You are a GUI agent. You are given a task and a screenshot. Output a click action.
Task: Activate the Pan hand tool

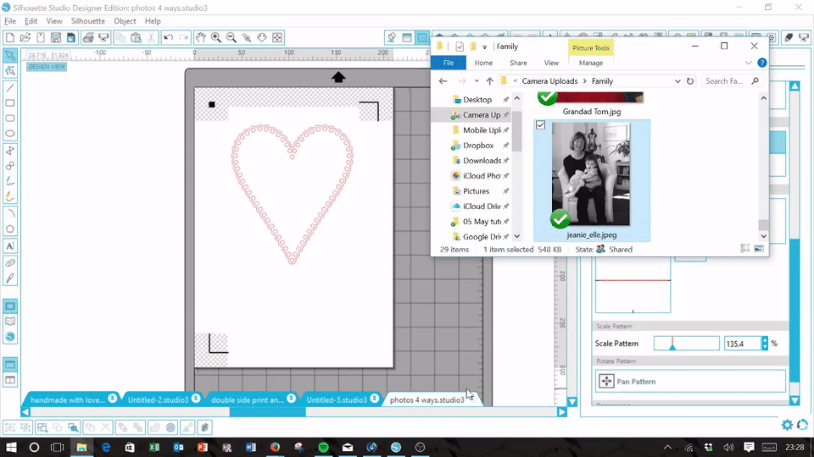tap(200, 37)
